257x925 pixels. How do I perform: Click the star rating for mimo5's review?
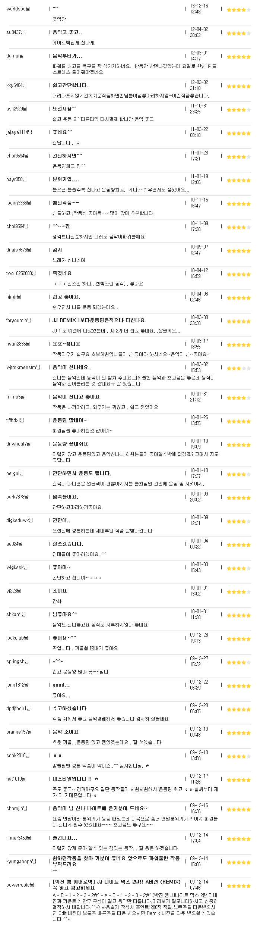239,398
